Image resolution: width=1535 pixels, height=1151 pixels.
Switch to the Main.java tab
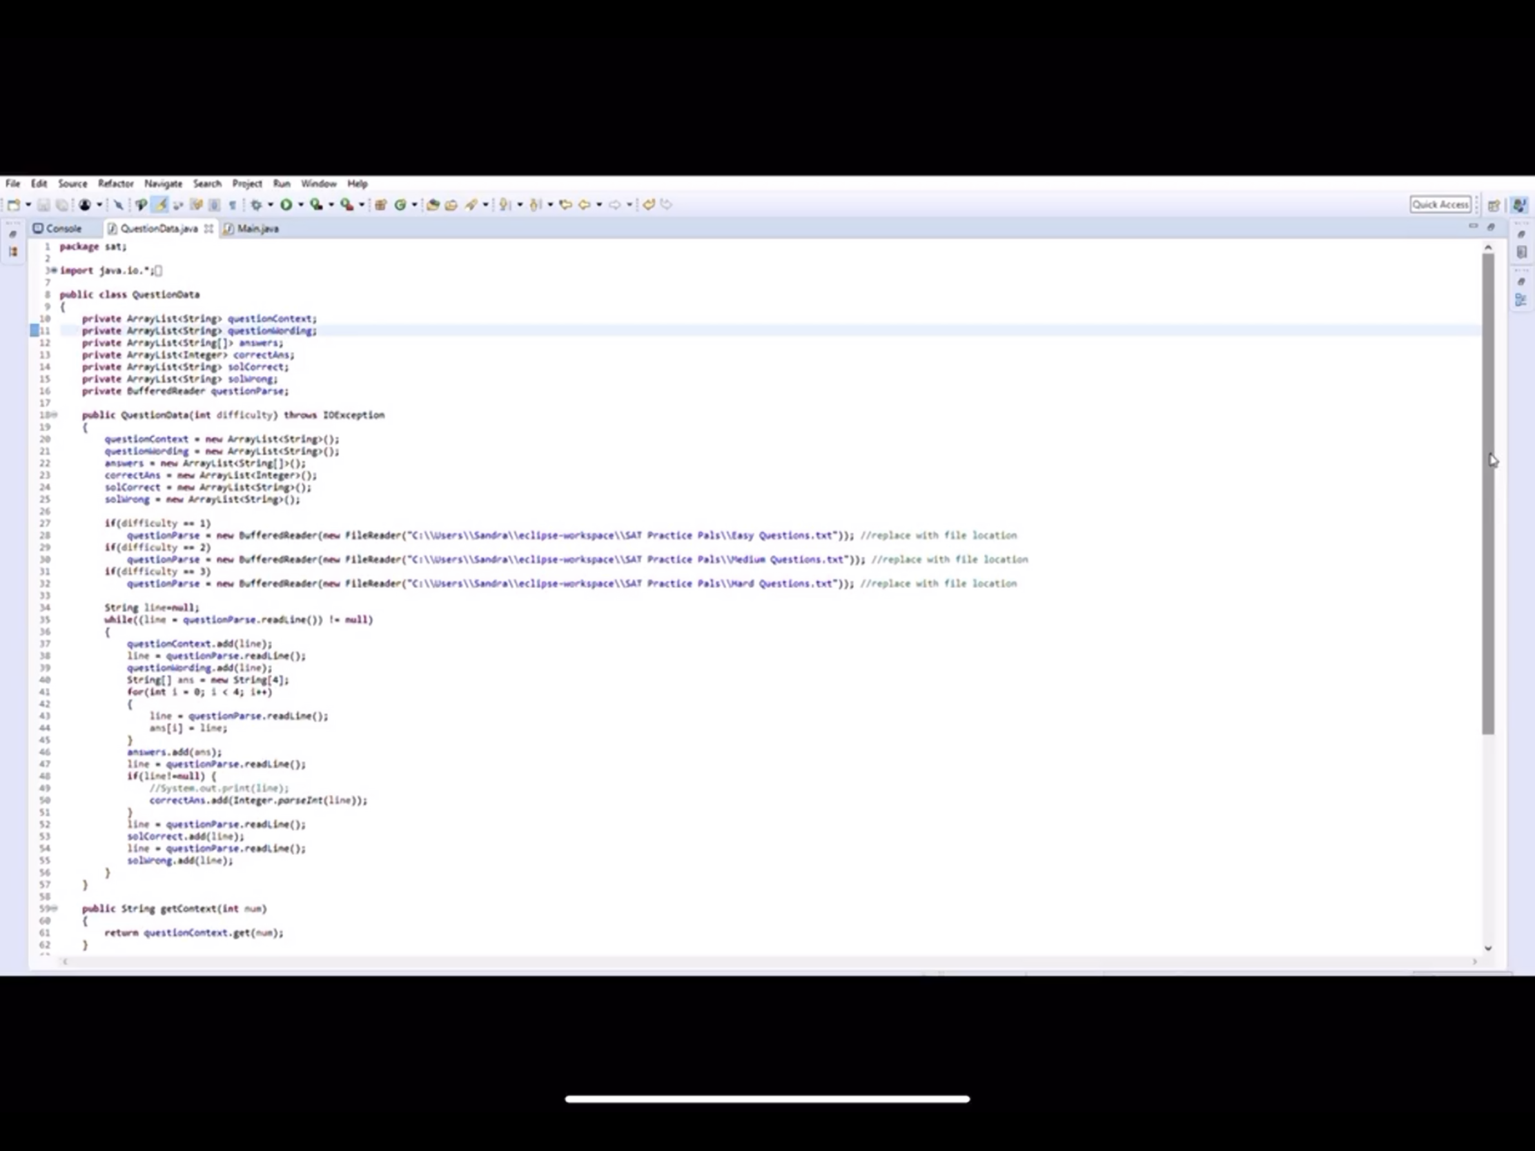click(x=257, y=228)
